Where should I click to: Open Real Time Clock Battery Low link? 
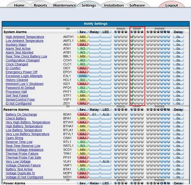(26, 56)
